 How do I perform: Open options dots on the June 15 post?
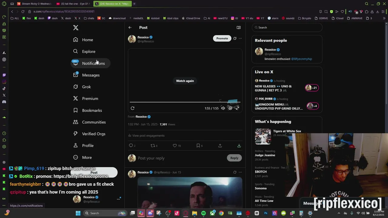click(240, 172)
